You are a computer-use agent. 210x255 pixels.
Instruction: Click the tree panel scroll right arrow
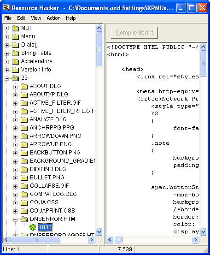click(x=91, y=239)
